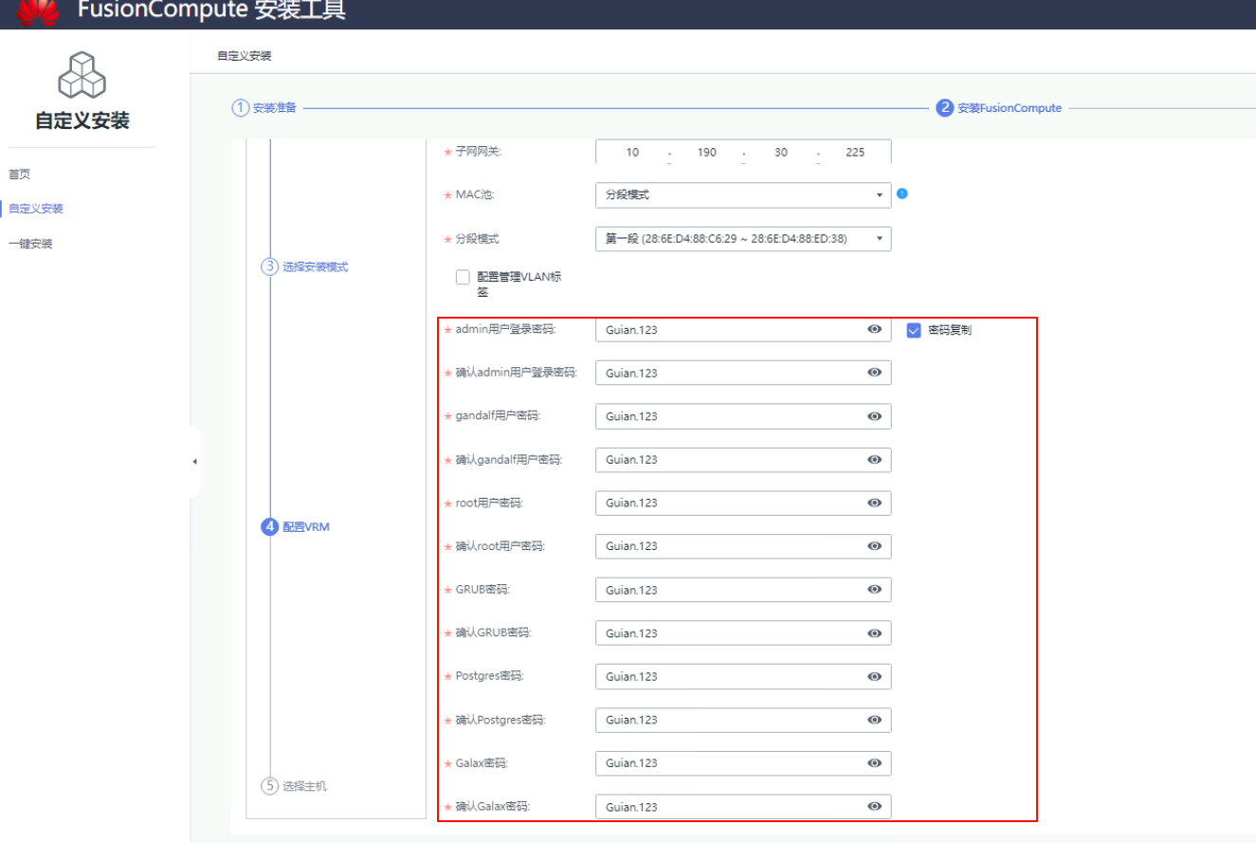Click the first octet of 子网网关
The width and height of the screenshot is (1256, 843).
coord(632,152)
